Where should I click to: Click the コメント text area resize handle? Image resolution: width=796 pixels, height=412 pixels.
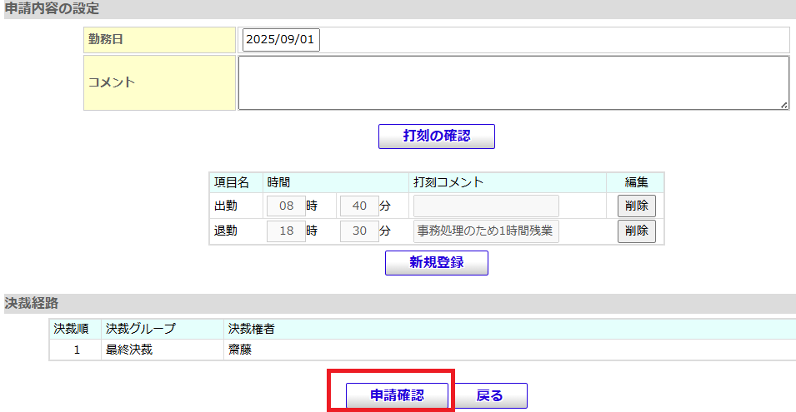point(783,105)
